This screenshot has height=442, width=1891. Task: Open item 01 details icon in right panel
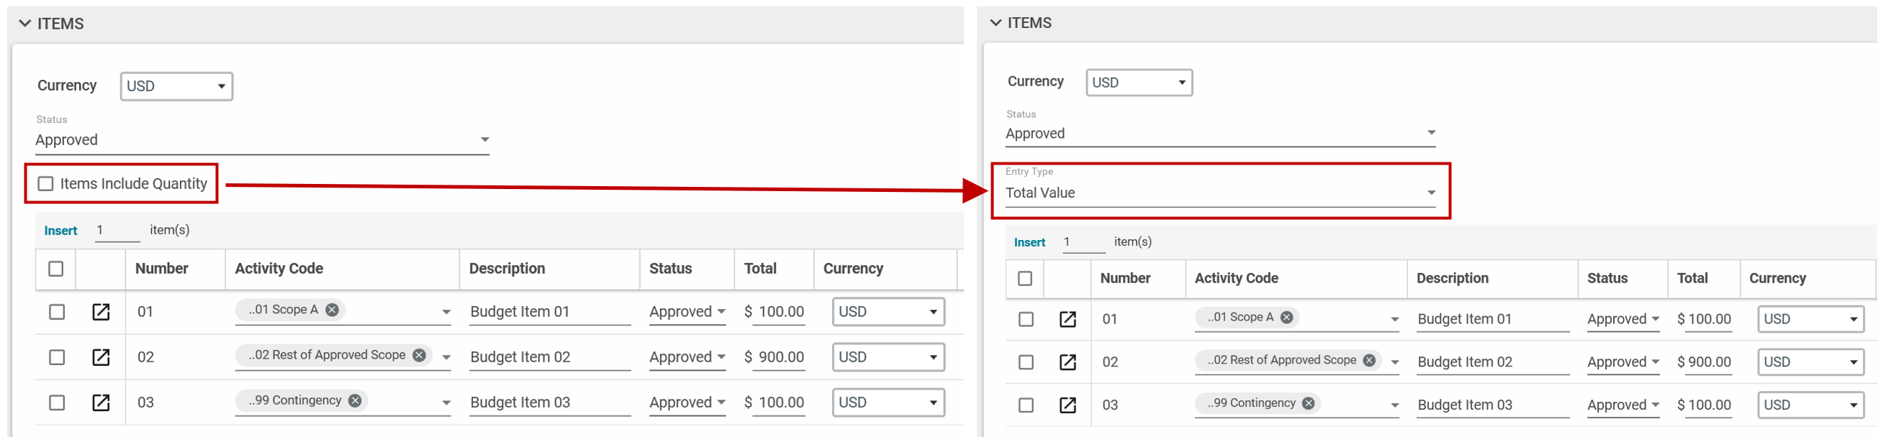(x=1068, y=319)
